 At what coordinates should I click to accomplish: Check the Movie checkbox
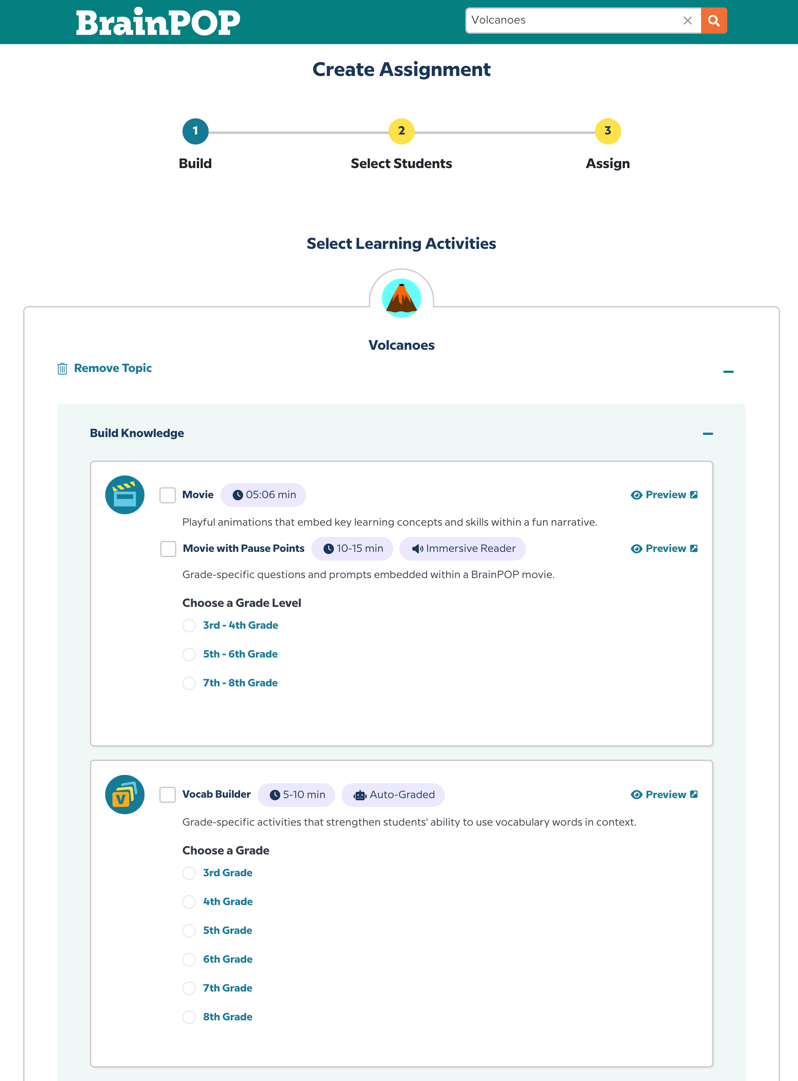click(168, 495)
